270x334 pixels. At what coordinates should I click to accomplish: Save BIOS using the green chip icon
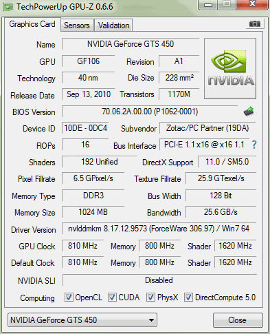coord(249,112)
